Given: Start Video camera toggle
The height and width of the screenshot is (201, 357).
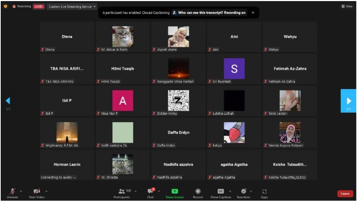Looking at the screenshot, I should [x=36, y=191].
